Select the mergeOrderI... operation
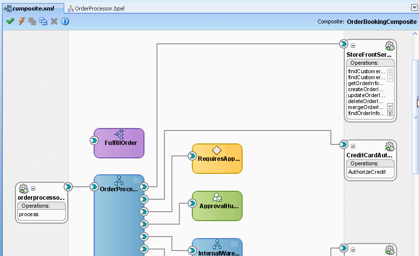 (366, 107)
